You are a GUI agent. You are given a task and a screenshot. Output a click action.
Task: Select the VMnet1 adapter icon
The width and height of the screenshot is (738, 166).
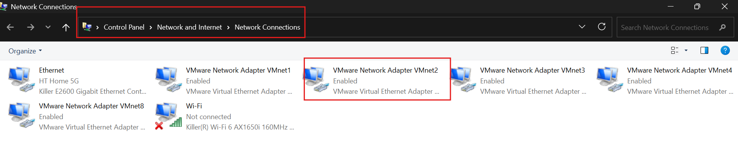(x=167, y=79)
